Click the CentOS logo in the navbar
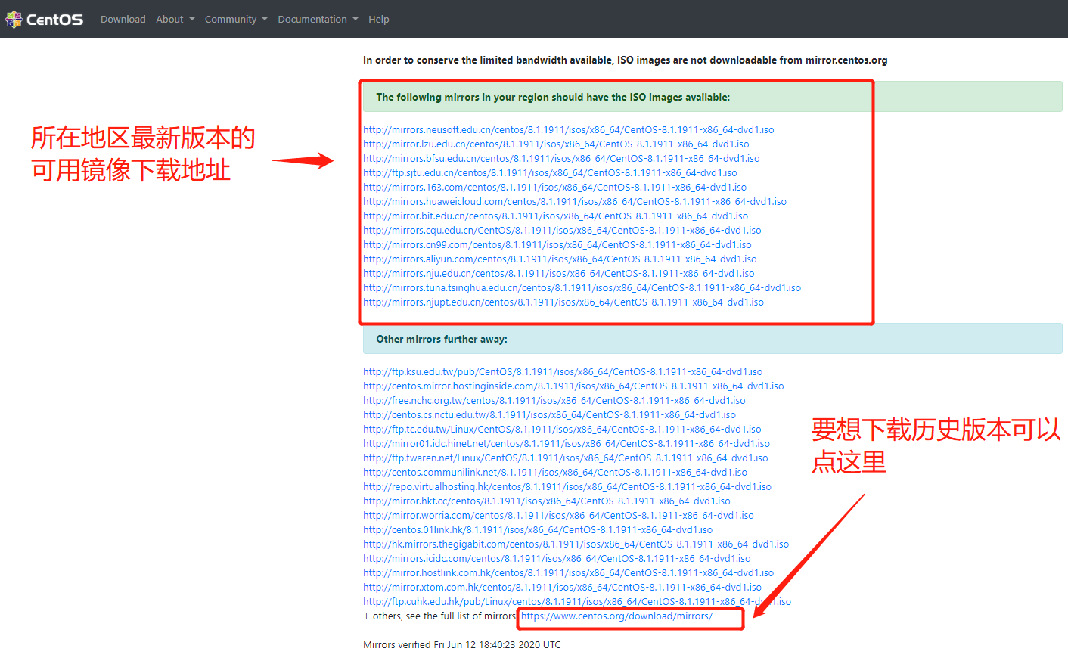Screen dimensions: 1068x667 [45, 19]
